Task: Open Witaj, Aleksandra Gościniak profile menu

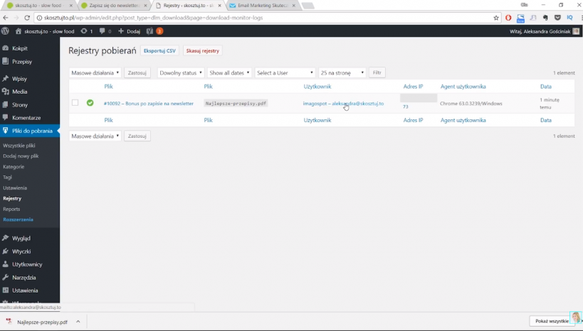Action: [x=545, y=31]
